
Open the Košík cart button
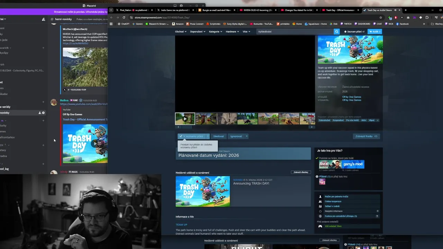[375, 31]
